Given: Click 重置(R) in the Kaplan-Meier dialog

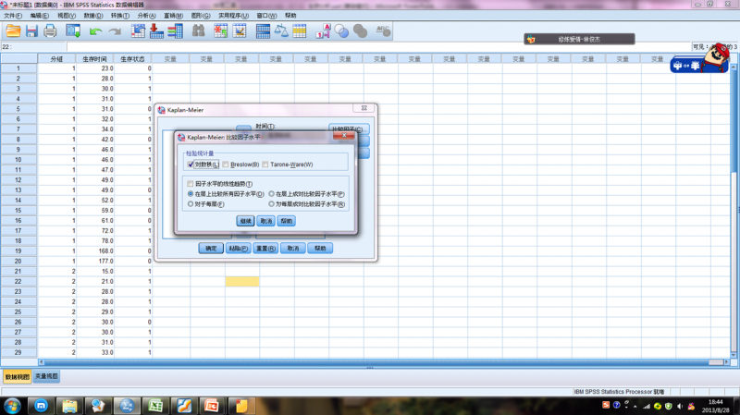Looking at the screenshot, I should tap(265, 249).
